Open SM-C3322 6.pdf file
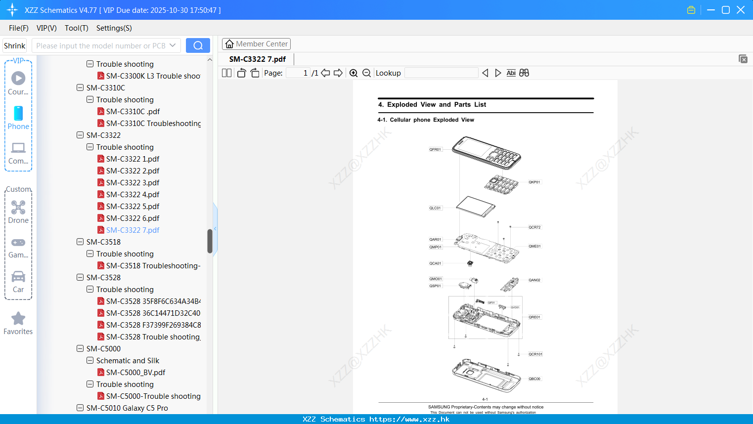This screenshot has height=424, width=753. [x=133, y=218]
